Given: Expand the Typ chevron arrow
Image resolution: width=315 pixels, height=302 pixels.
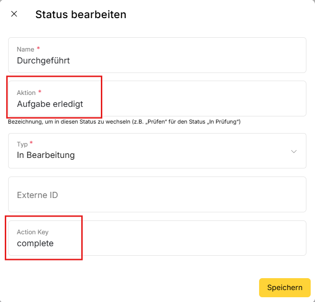Looking at the screenshot, I should tap(294, 151).
